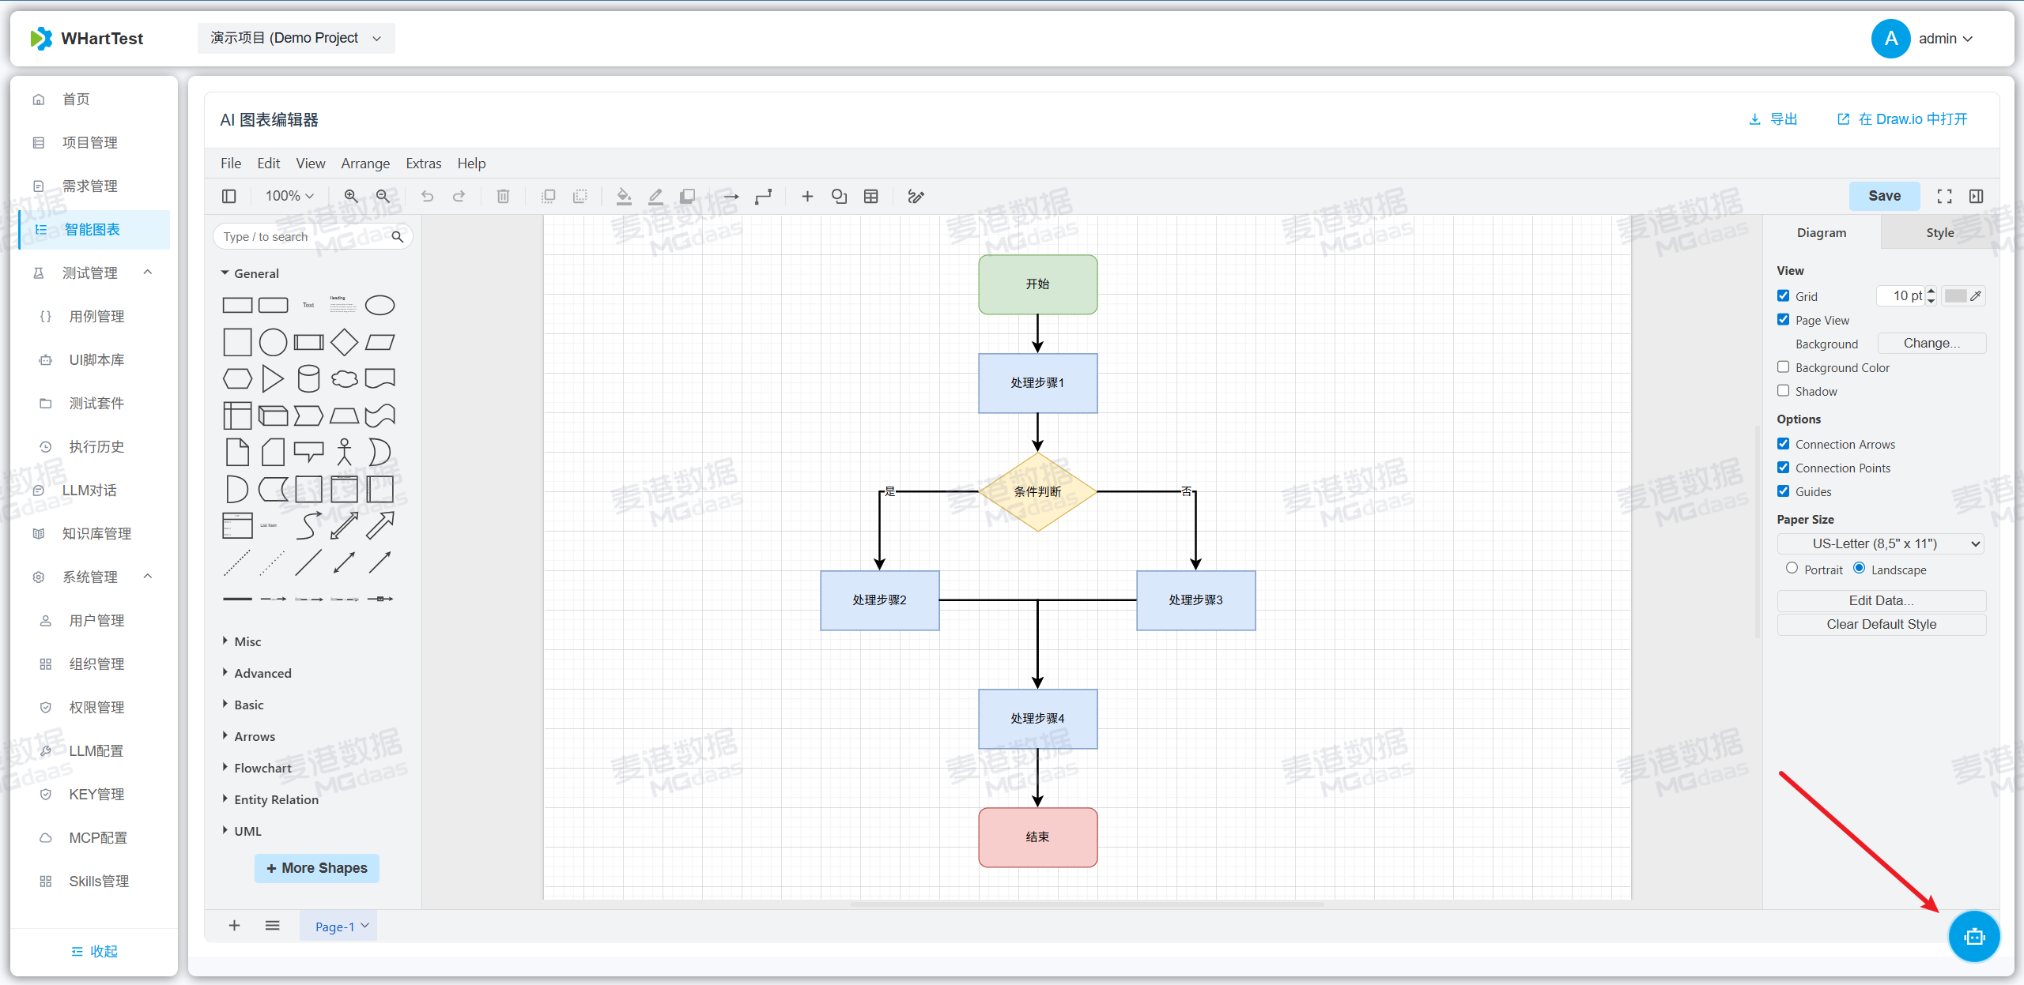Open the Arrange menu
This screenshot has width=2024, height=985.
(365, 164)
